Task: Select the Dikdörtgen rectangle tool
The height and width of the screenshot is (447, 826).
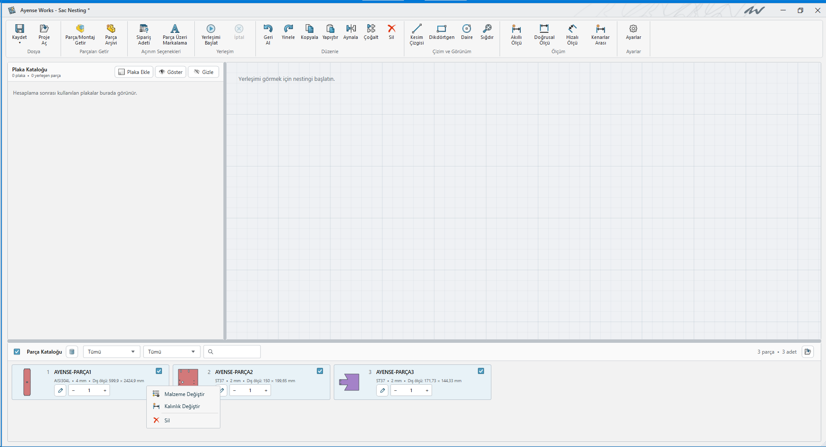Action: [x=442, y=32]
